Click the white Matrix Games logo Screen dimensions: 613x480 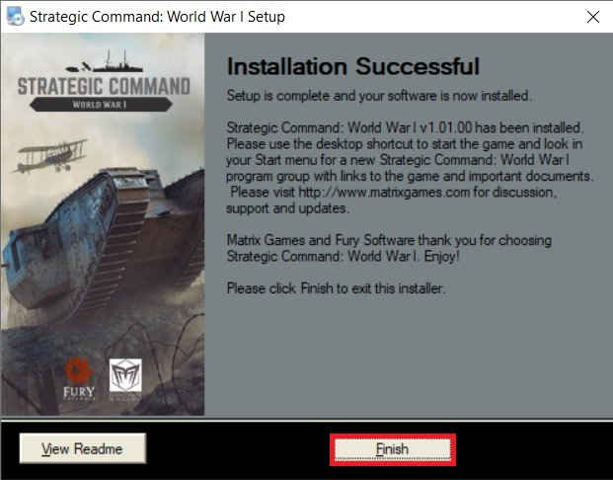(125, 375)
